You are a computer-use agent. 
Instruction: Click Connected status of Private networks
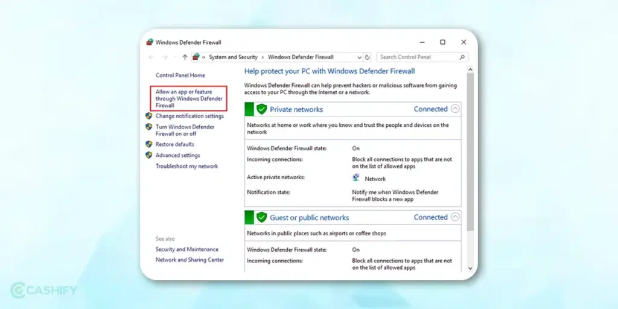click(x=431, y=109)
